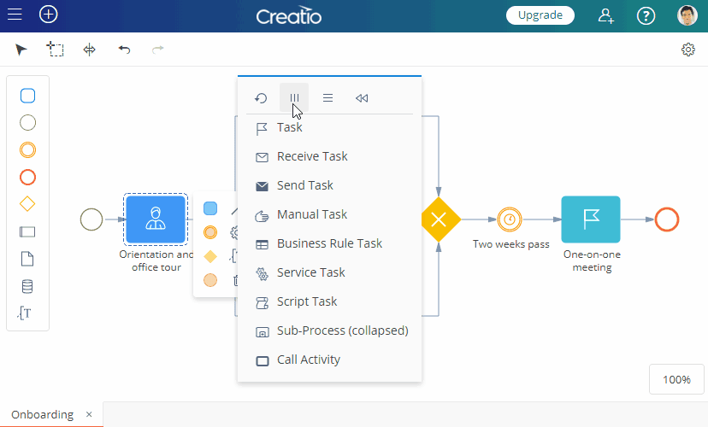The width and height of the screenshot is (708, 427).
Task: Pick the task rounded square palette shape
Action: pos(27,96)
